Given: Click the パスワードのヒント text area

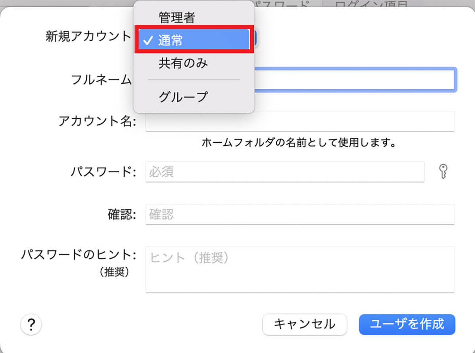Looking at the screenshot, I should click(x=300, y=269).
